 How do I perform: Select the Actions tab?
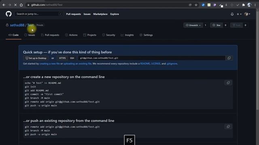point(71,35)
